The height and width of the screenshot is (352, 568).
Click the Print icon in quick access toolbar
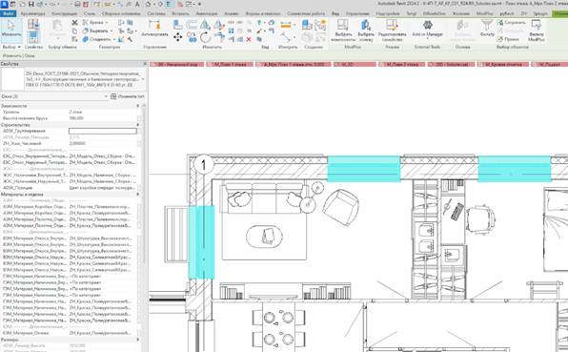click(x=77, y=4)
